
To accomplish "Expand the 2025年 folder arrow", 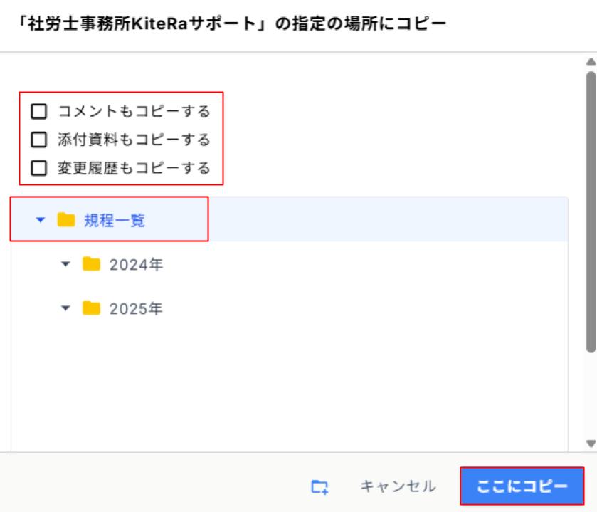I will pos(66,308).
